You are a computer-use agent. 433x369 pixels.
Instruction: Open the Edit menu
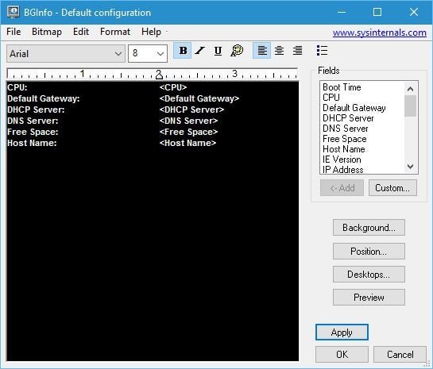[x=81, y=32]
